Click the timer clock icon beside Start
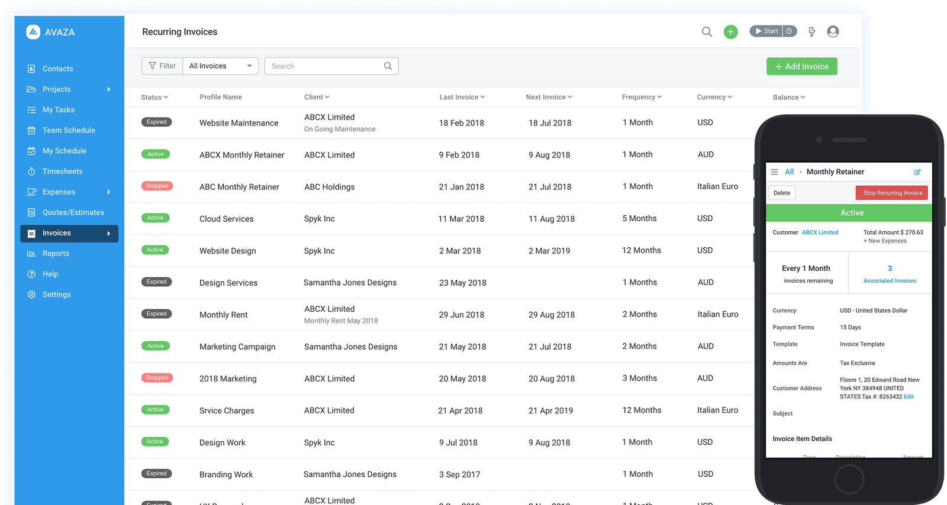The image size is (947, 505). point(790,31)
